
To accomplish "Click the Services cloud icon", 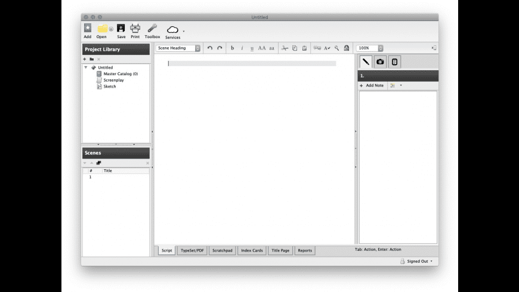I will click(x=172, y=29).
